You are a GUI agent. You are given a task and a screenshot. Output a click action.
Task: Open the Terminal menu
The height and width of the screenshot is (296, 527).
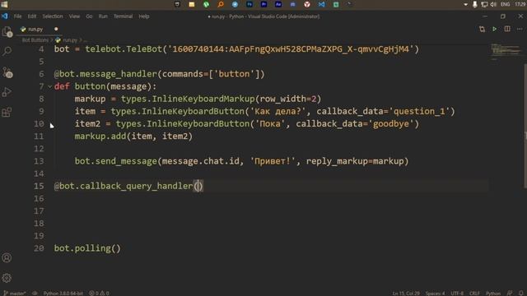[x=123, y=16]
